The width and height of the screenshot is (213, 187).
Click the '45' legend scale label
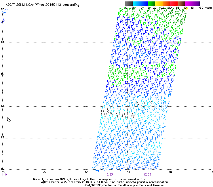click(x=192, y=8)
